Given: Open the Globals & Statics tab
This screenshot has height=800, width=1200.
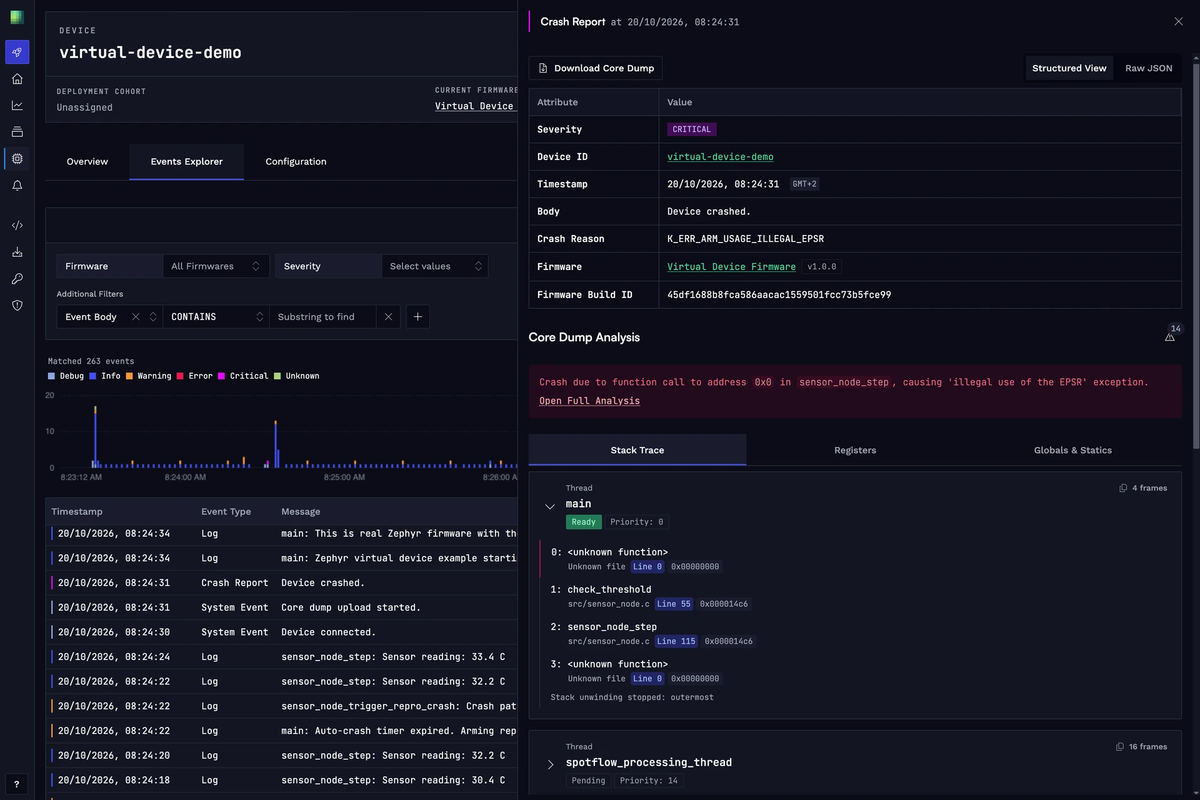Looking at the screenshot, I should [x=1072, y=450].
